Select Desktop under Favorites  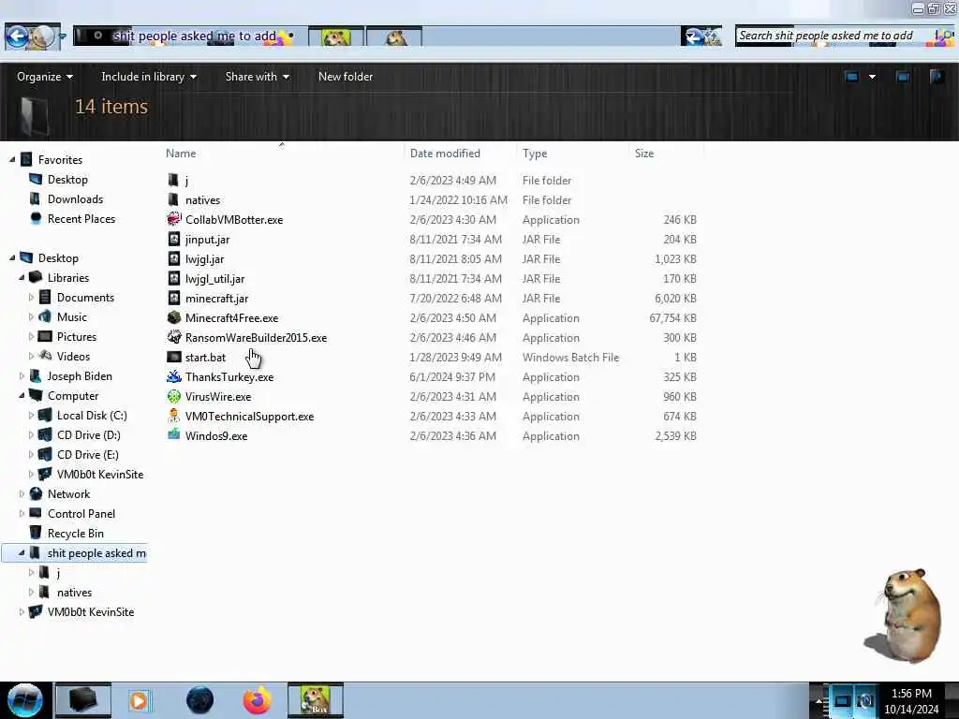click(x=67, y=179)
